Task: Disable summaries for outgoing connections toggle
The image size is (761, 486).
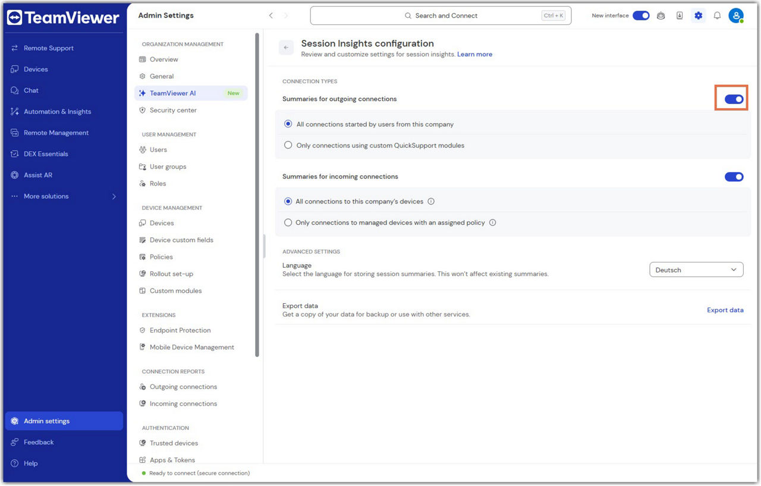Action: coord(734,99)
